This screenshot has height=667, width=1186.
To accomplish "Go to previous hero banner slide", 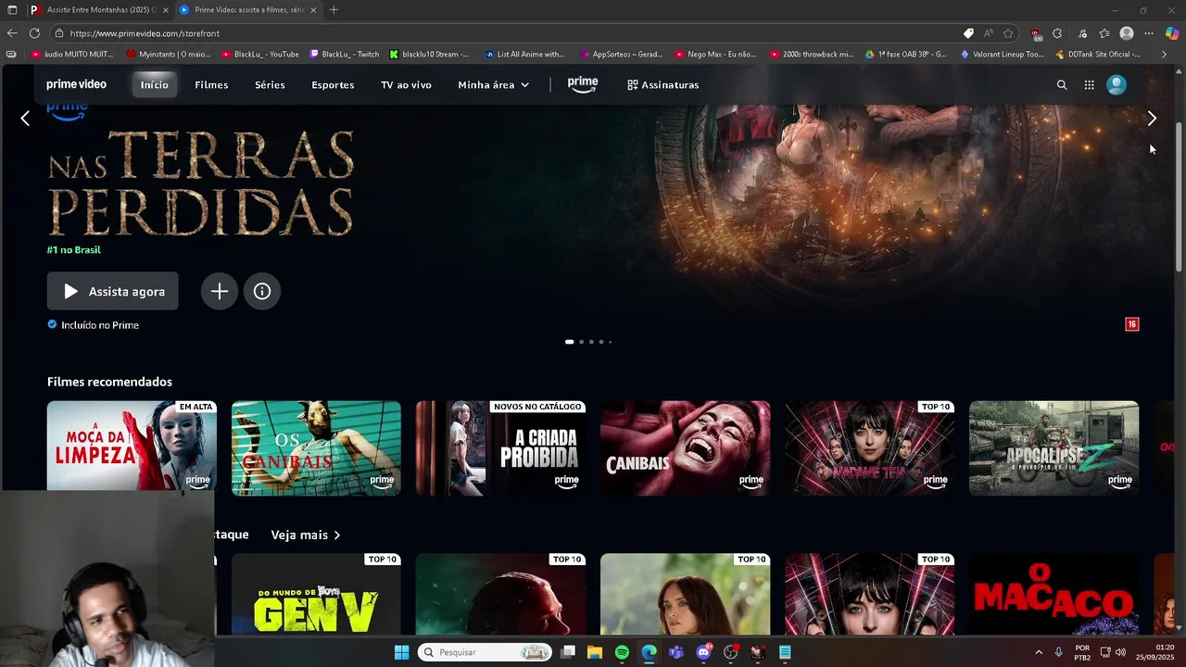I will [x=25, y=119].
